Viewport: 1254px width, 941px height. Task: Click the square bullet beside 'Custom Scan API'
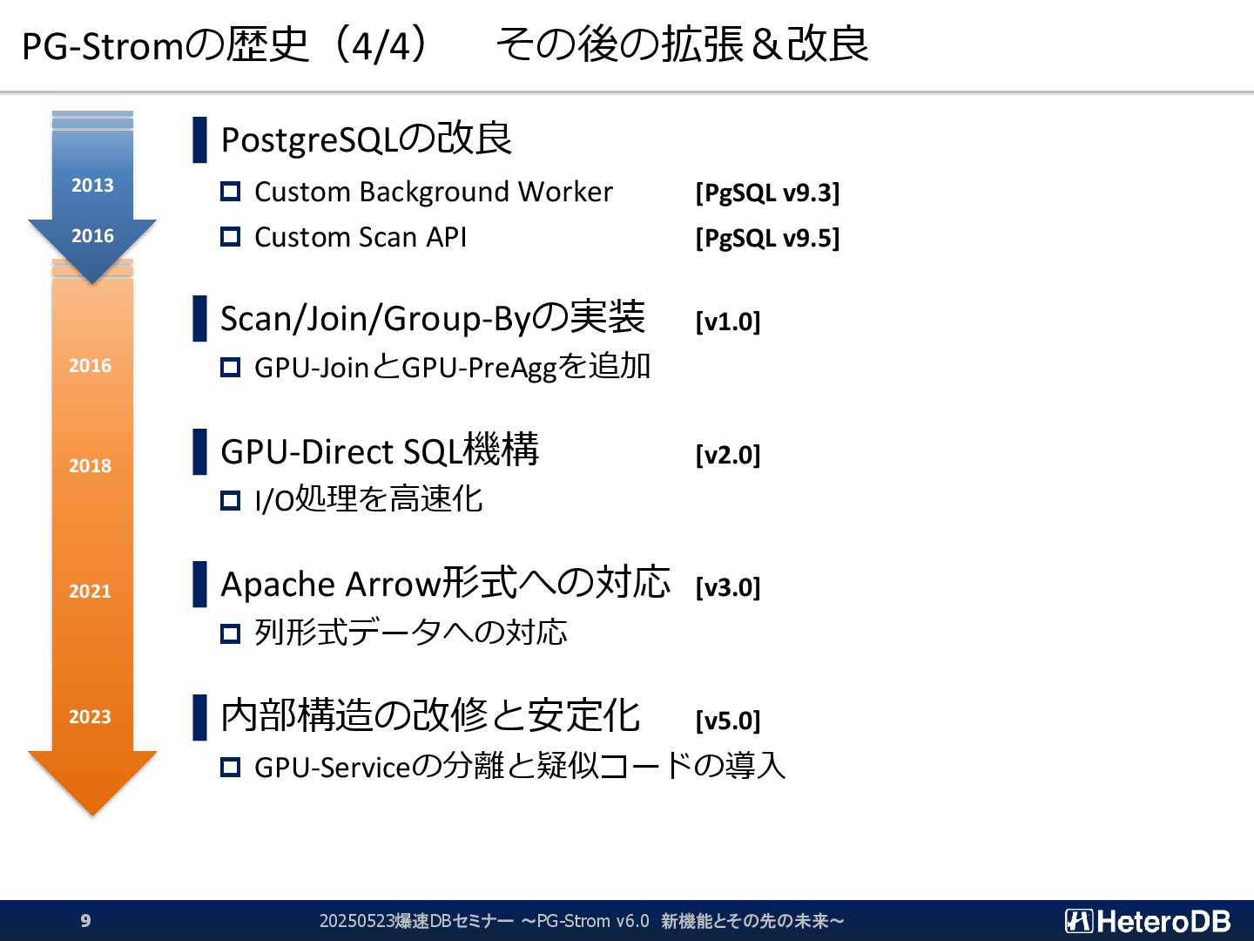click(x=230, y=236)
